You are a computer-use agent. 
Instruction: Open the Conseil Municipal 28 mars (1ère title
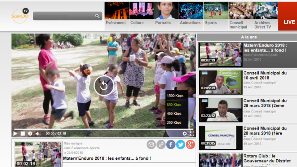(x=265, y=131)
